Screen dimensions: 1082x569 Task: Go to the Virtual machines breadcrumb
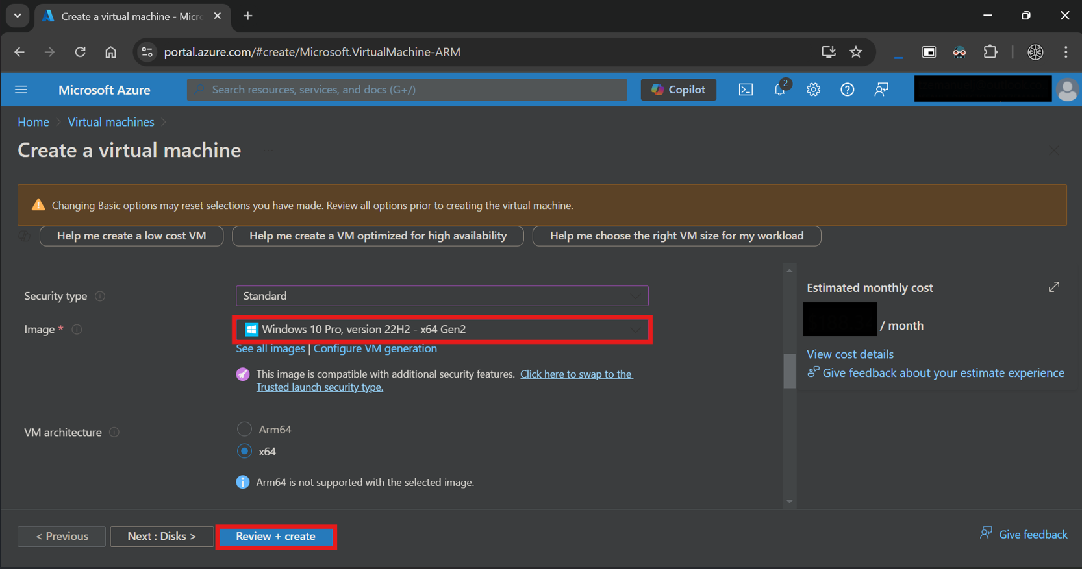[x=111, y=122]
